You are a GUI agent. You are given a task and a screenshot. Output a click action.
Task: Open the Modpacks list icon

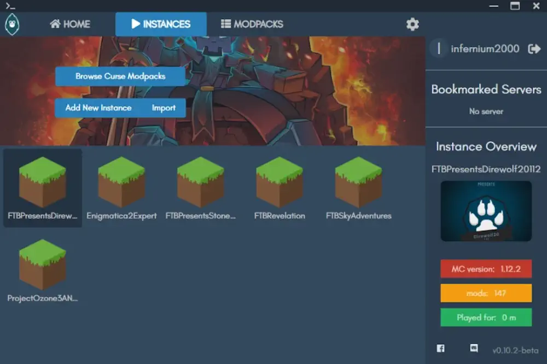point(226,24)
